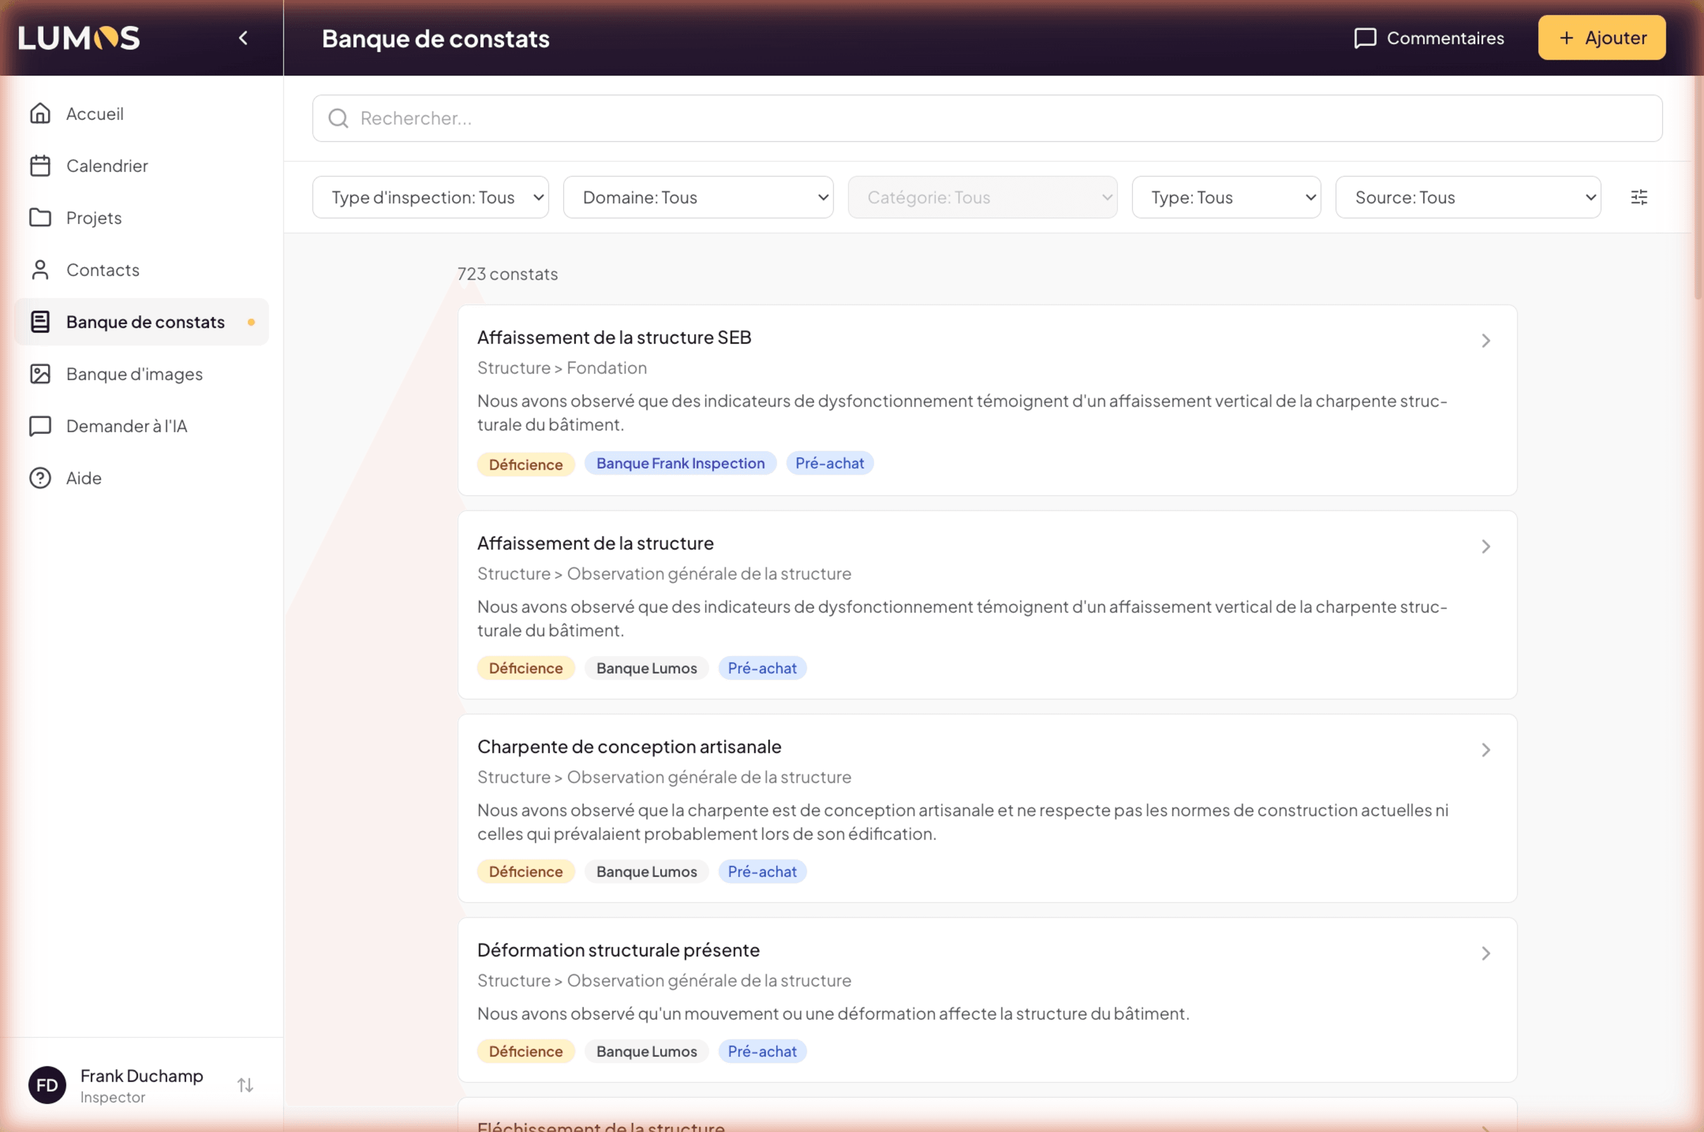Open the Contacts person icon

coord(40,269)
